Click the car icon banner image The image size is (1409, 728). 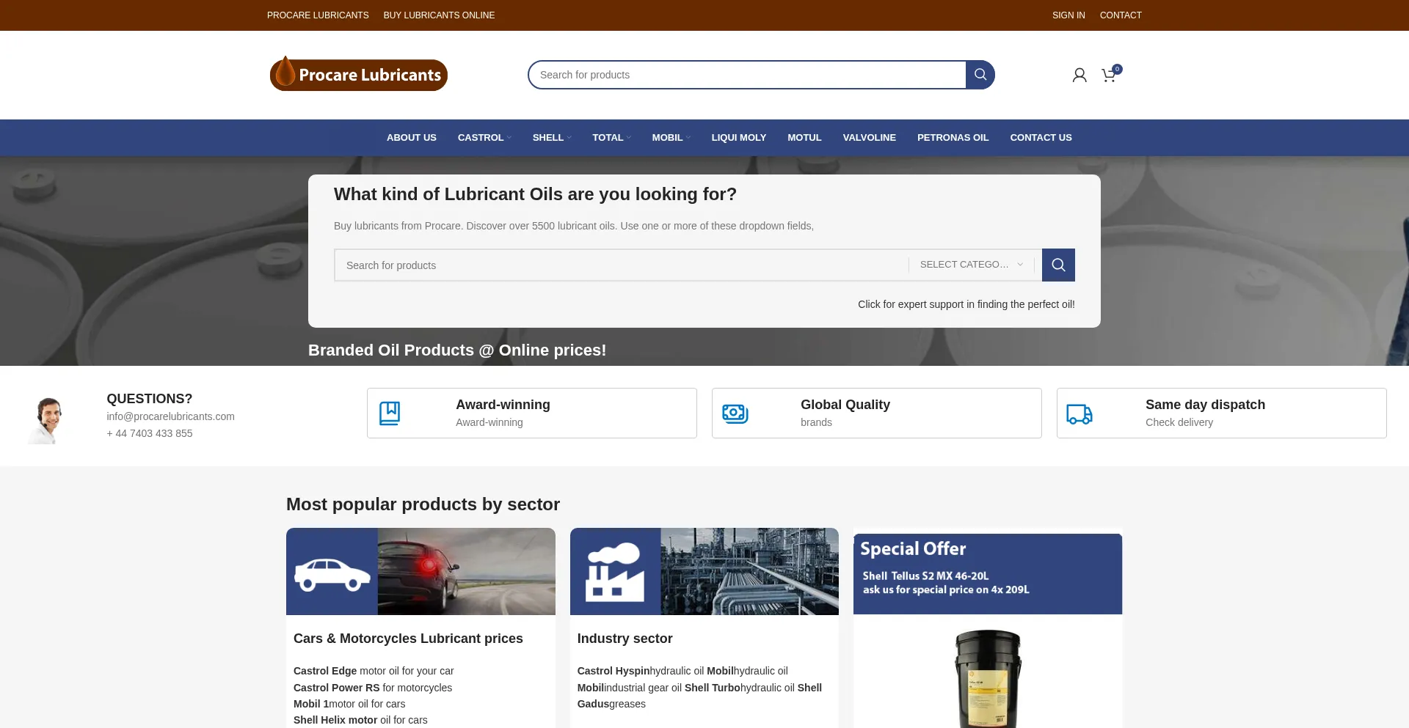[x=420, y=571]
